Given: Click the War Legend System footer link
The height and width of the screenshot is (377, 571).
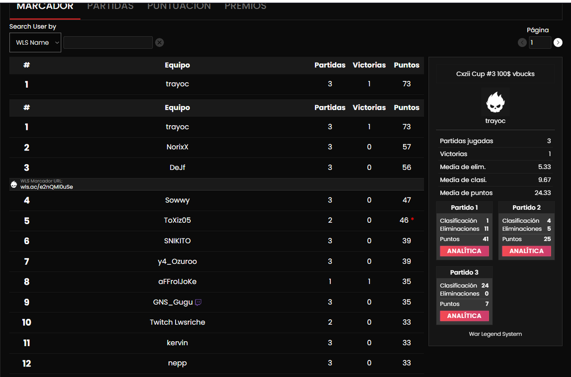Looking at the screenshot, I should [x=495, y=334].
